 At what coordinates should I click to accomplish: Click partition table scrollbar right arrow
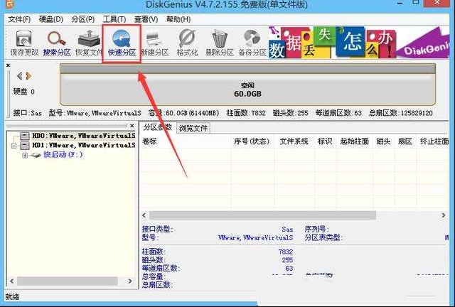[444, 215]
